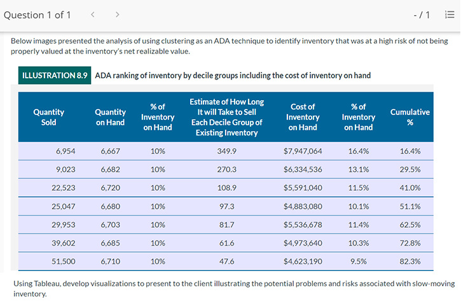Click the Question 1 of 1 label

coord(38,15)
